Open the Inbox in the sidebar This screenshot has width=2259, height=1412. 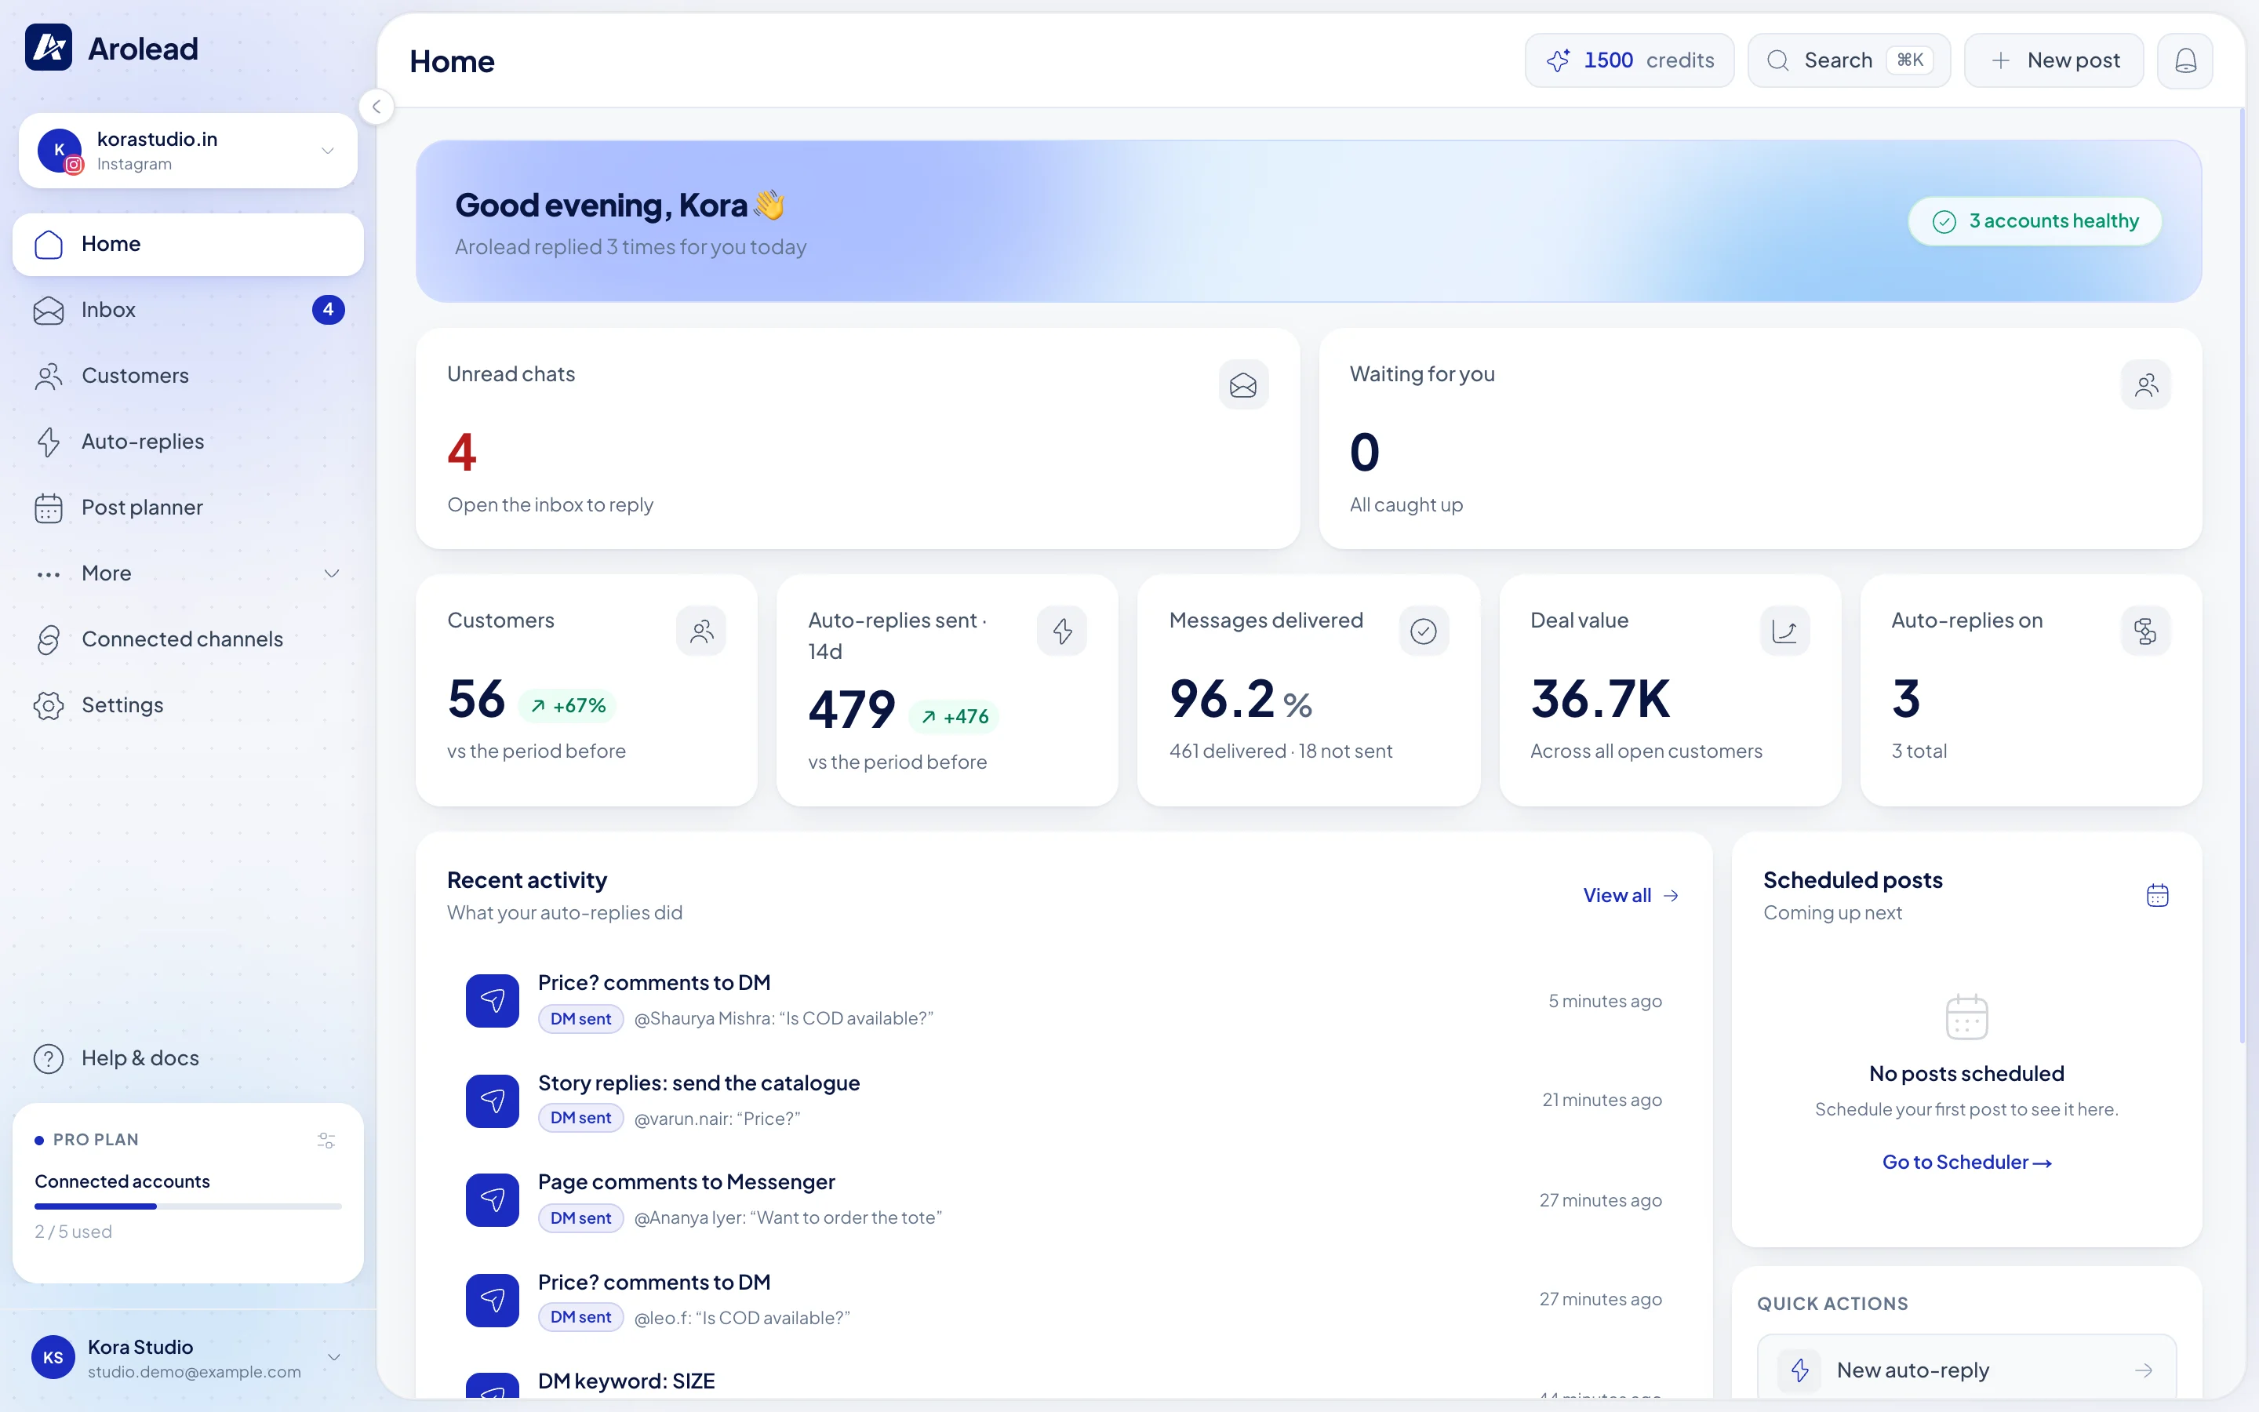click(x=187, y=310)
